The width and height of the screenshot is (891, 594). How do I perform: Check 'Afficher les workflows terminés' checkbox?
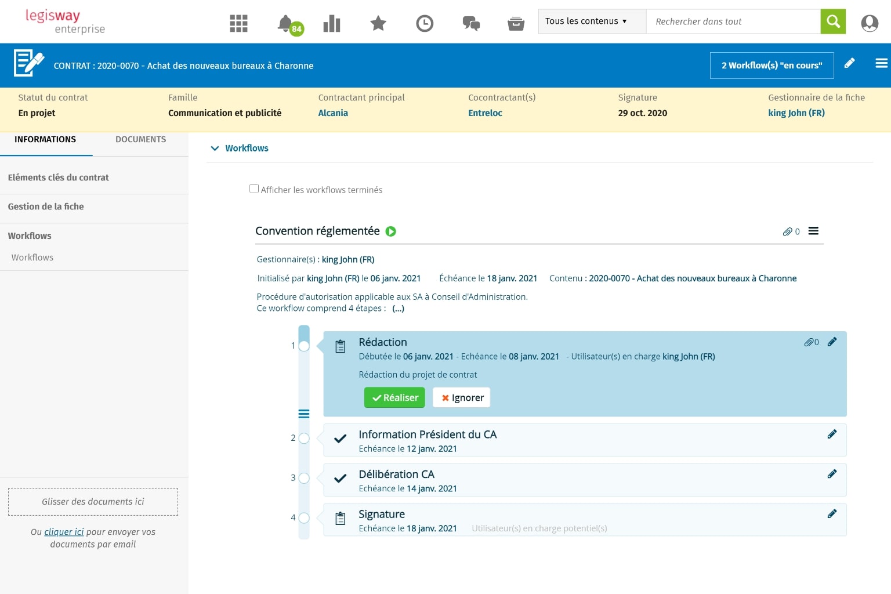point(254,189)
